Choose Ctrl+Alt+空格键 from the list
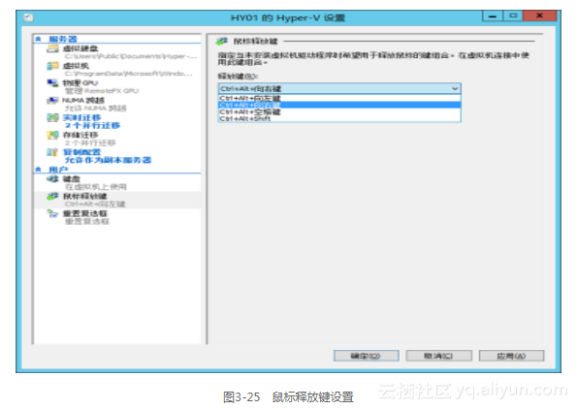The image size is (578, 410). click(339, 111)
